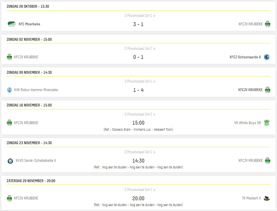Click the KVVS Sersk-Schellebelle A club logo
The height and width of the screenshot is (211, 277).
click(10, 161)
